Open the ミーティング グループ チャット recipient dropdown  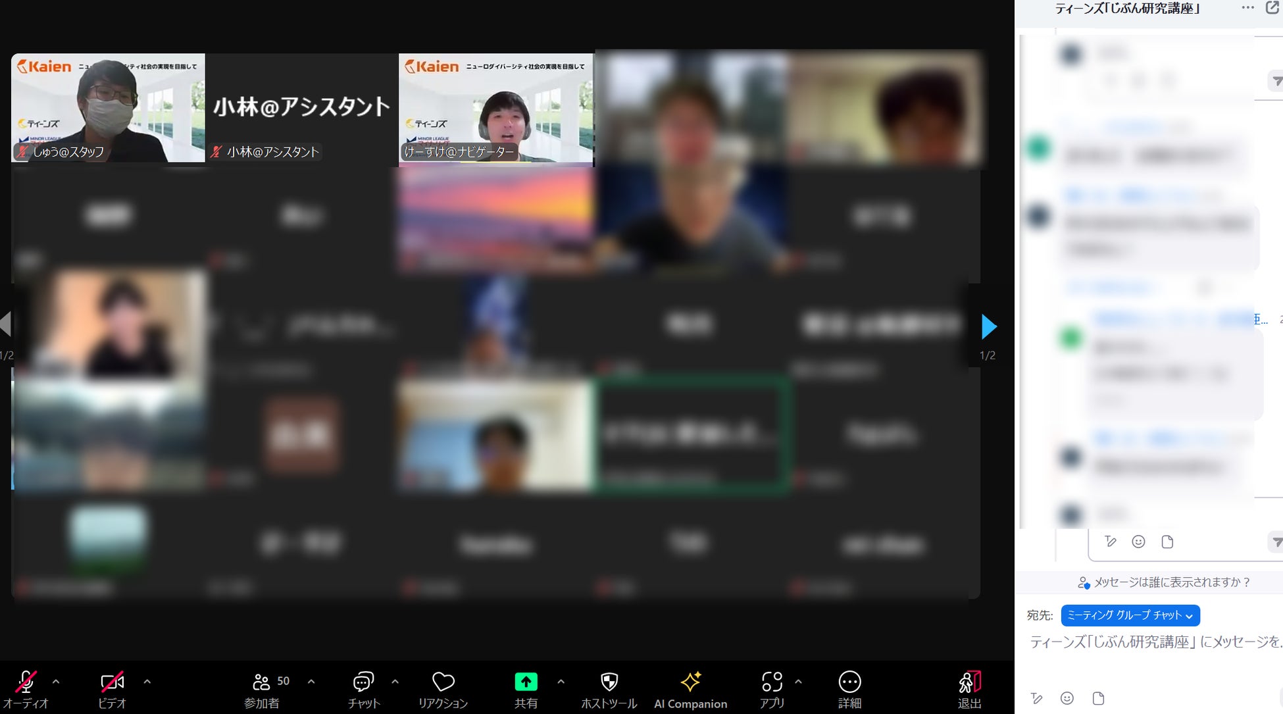[1130, 615]
